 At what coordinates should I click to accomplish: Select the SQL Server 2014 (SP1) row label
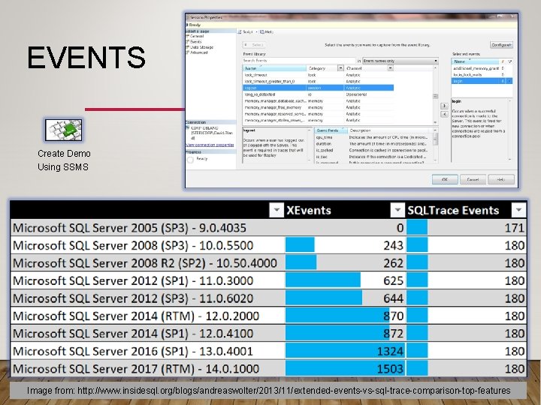coord(133,333)
